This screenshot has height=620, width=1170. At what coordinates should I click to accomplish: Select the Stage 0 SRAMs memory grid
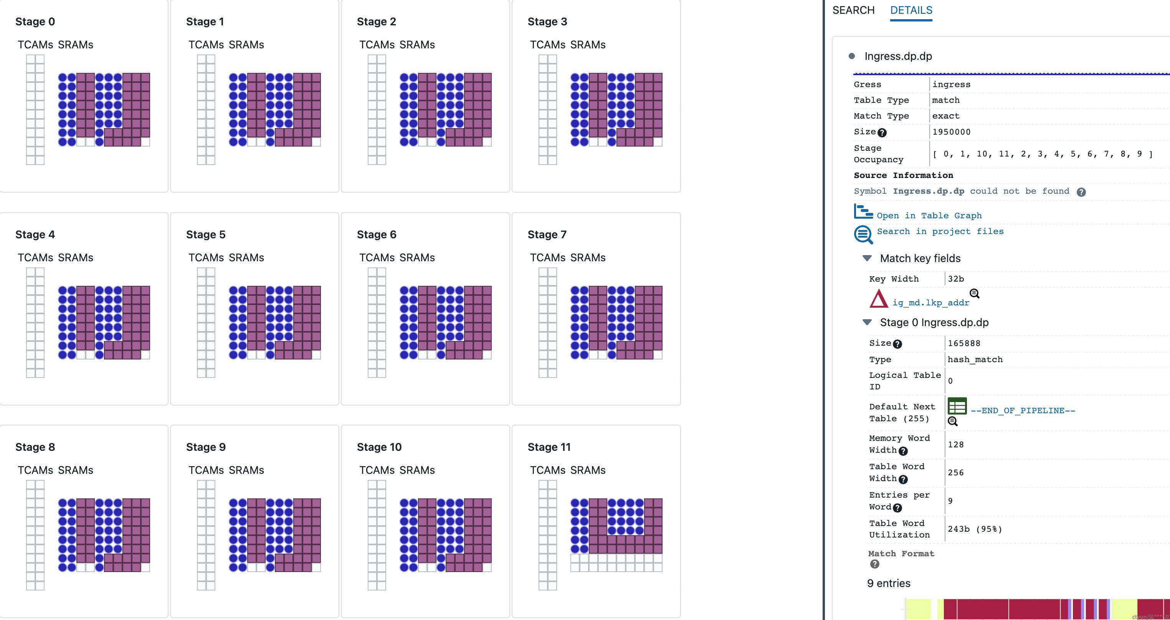pos(104,109)
